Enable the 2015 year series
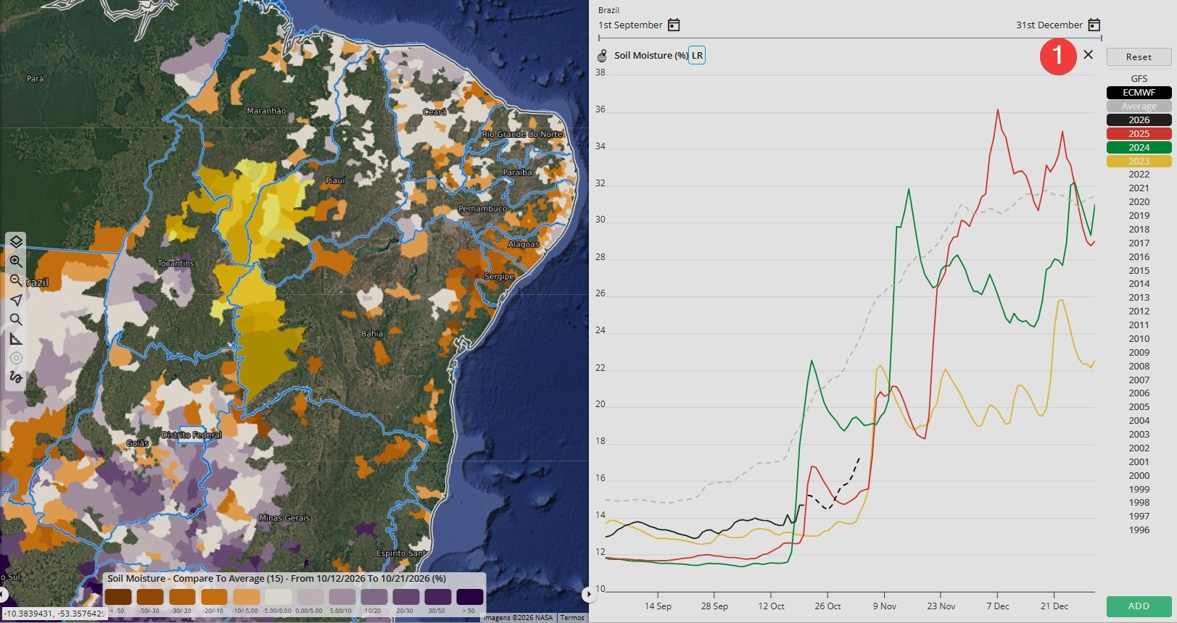 coord(1139,271)
